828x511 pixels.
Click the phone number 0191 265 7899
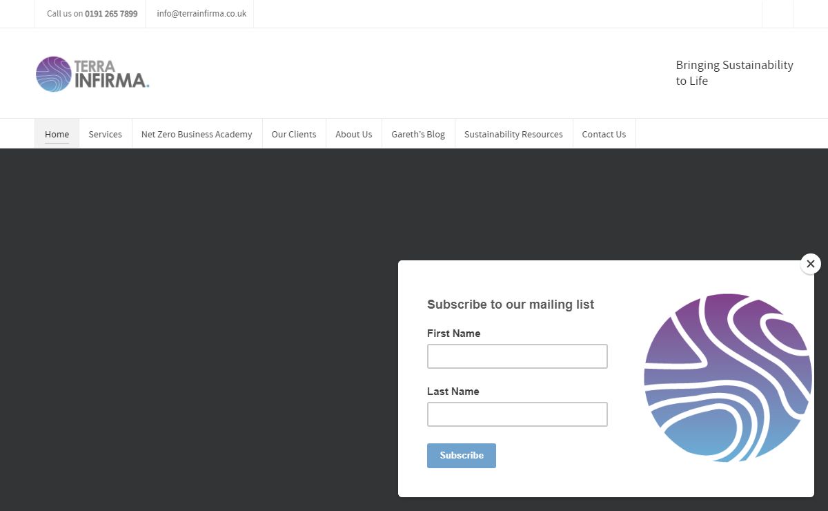click(x=111, y=13)
